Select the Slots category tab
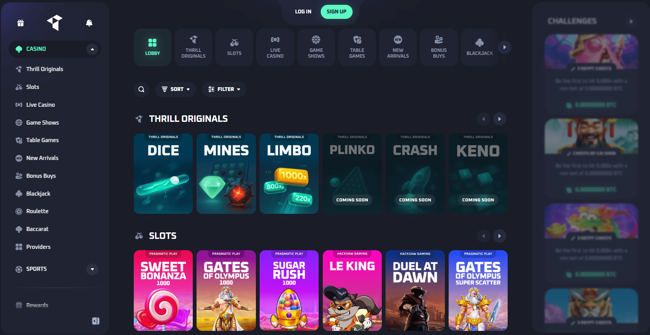The width and height of the screenshot is (650, 335). [x=234, y=47]
